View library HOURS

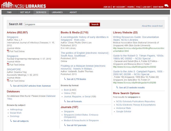(131, 7)
